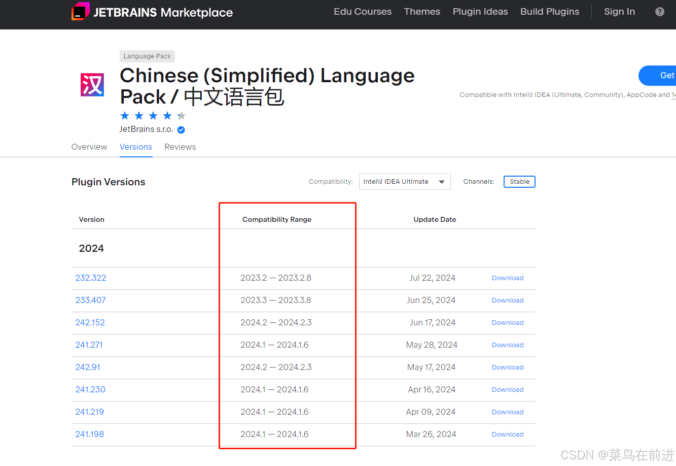Screen dimensions: 676x466
Task: Click the Jun 25, 2024 date cell
Action: point(431,301)
